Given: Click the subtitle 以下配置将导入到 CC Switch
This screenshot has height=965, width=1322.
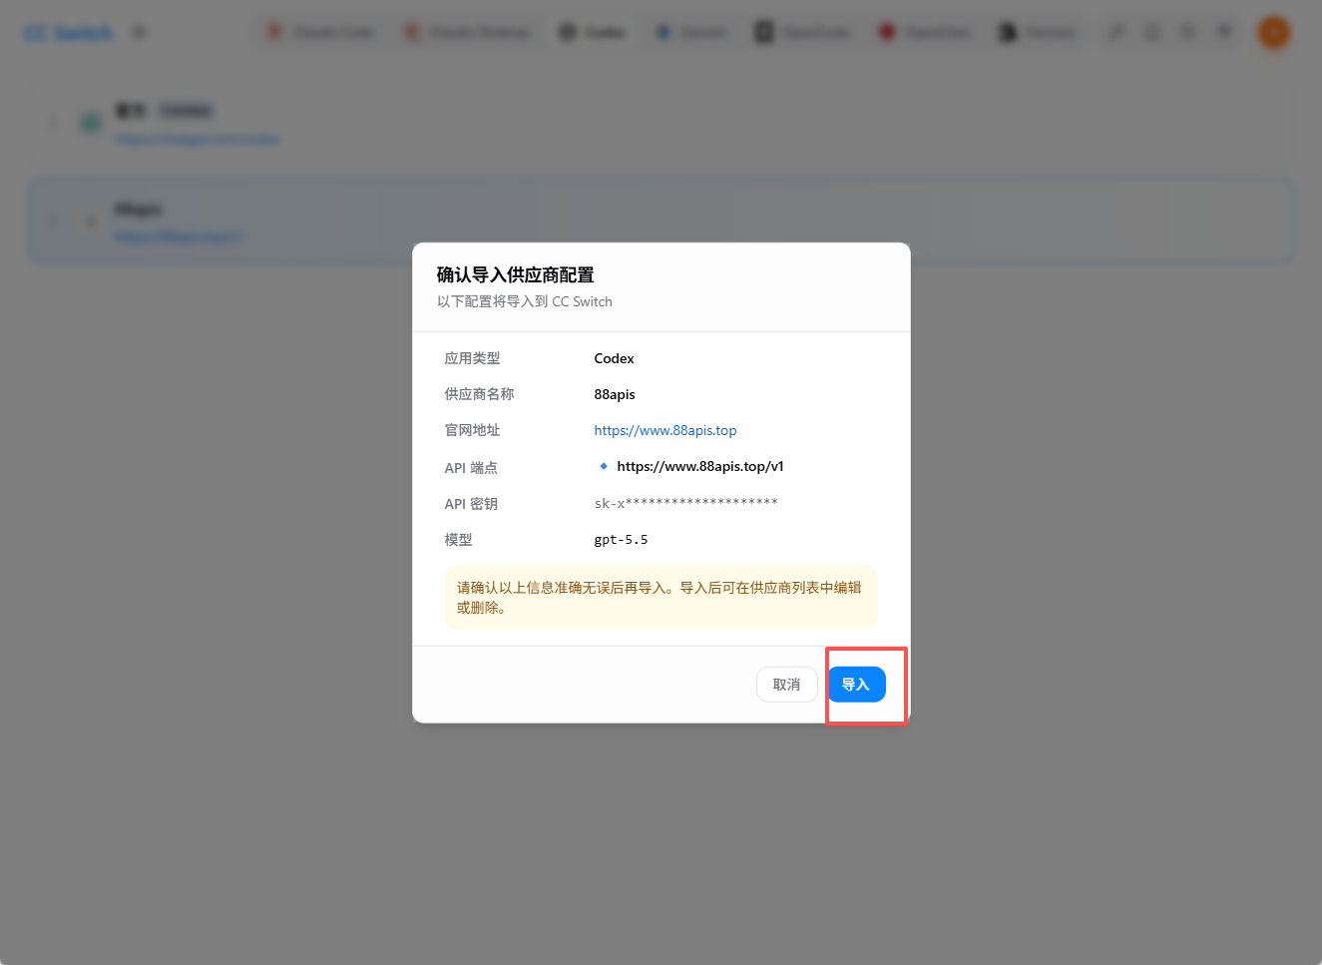Looking at the screenshot, I should (524, 301).
